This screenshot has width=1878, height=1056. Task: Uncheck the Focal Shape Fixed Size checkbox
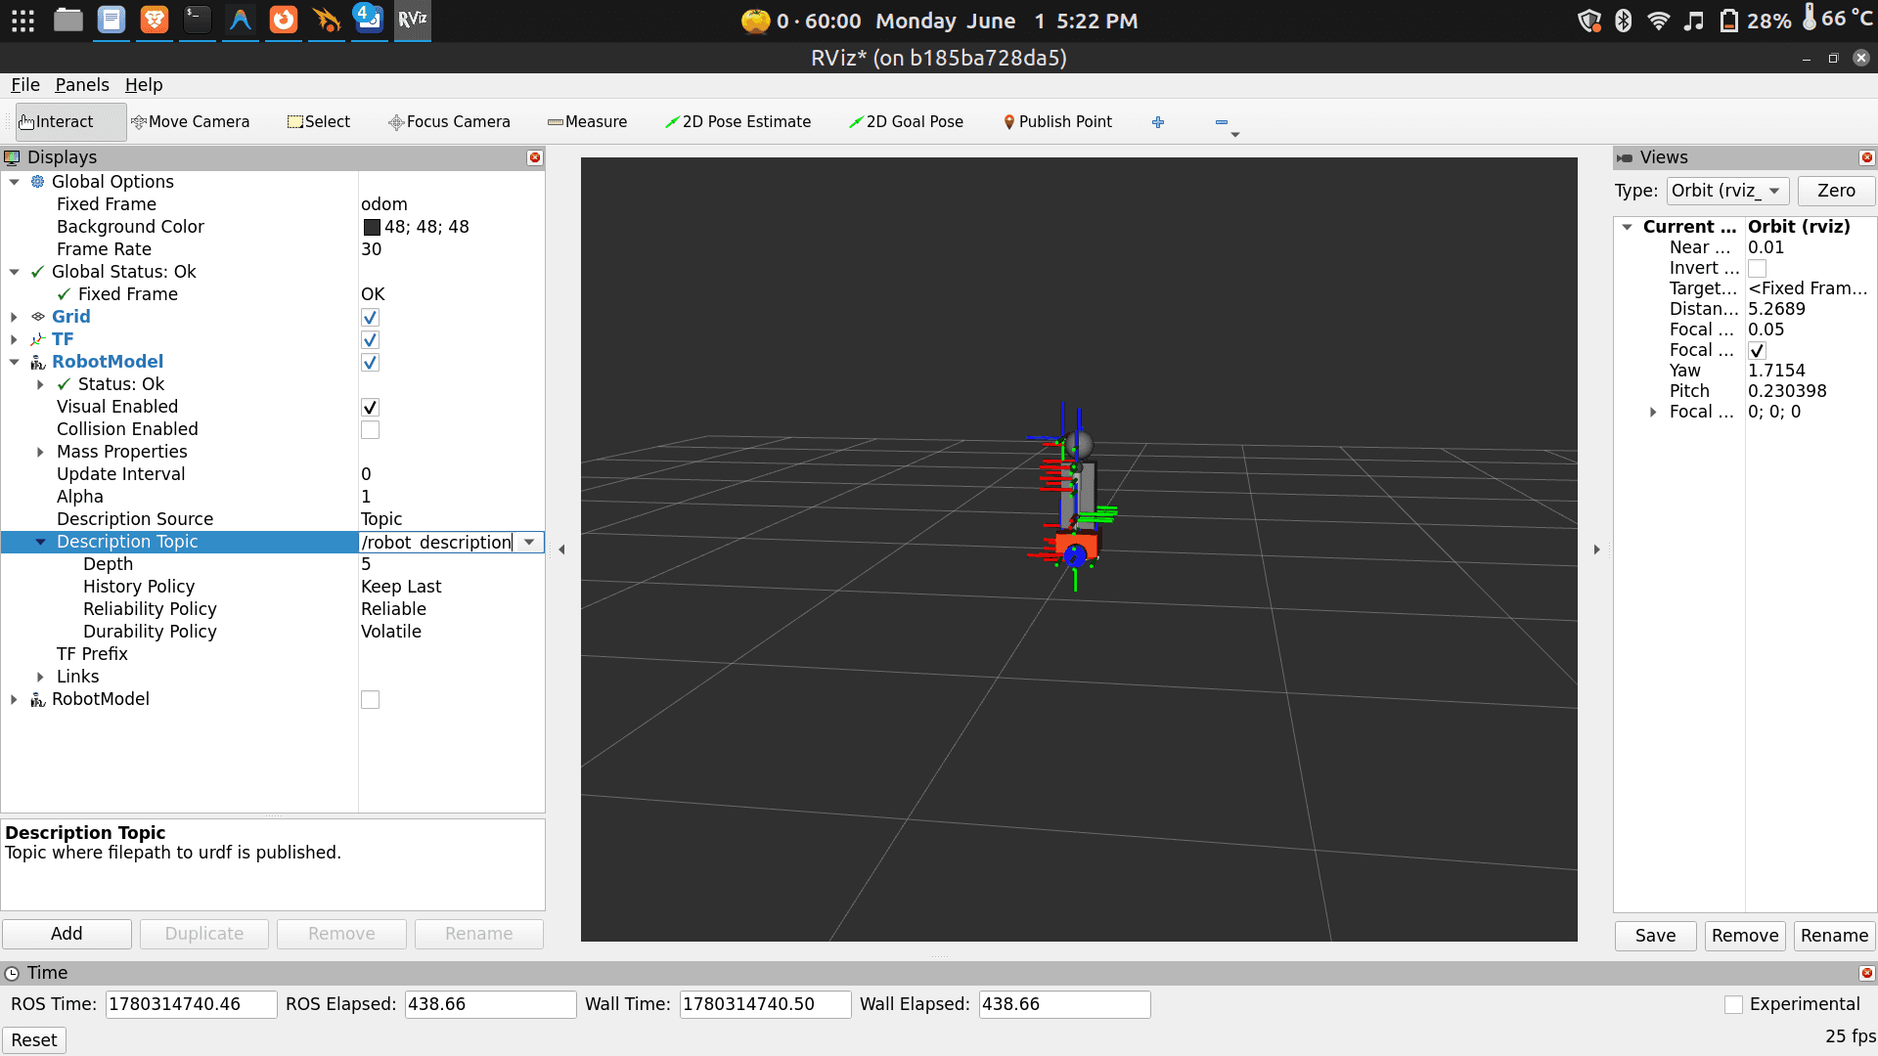tap(1757, 350)
